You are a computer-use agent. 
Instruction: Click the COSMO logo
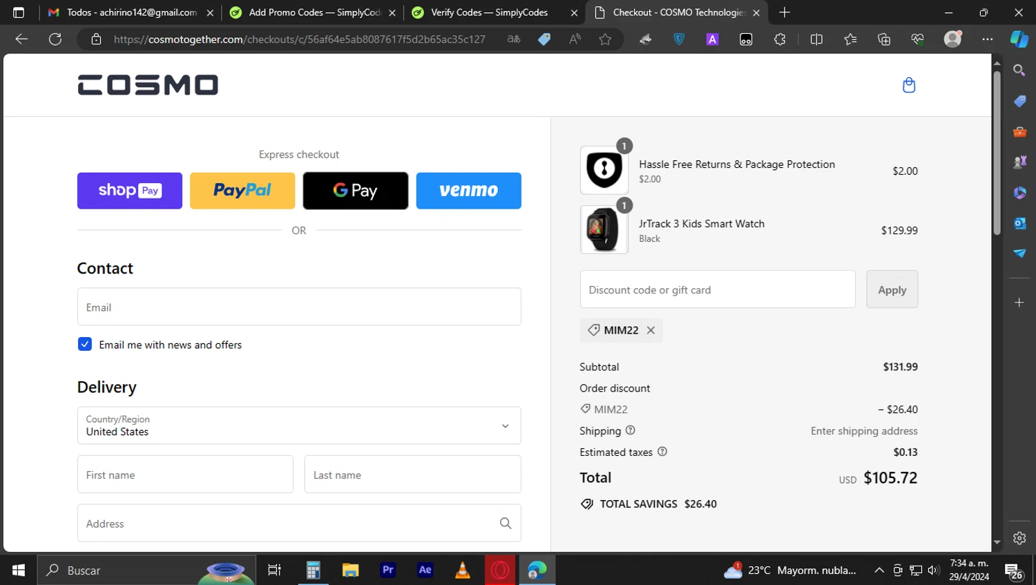[x=148, y=85]
